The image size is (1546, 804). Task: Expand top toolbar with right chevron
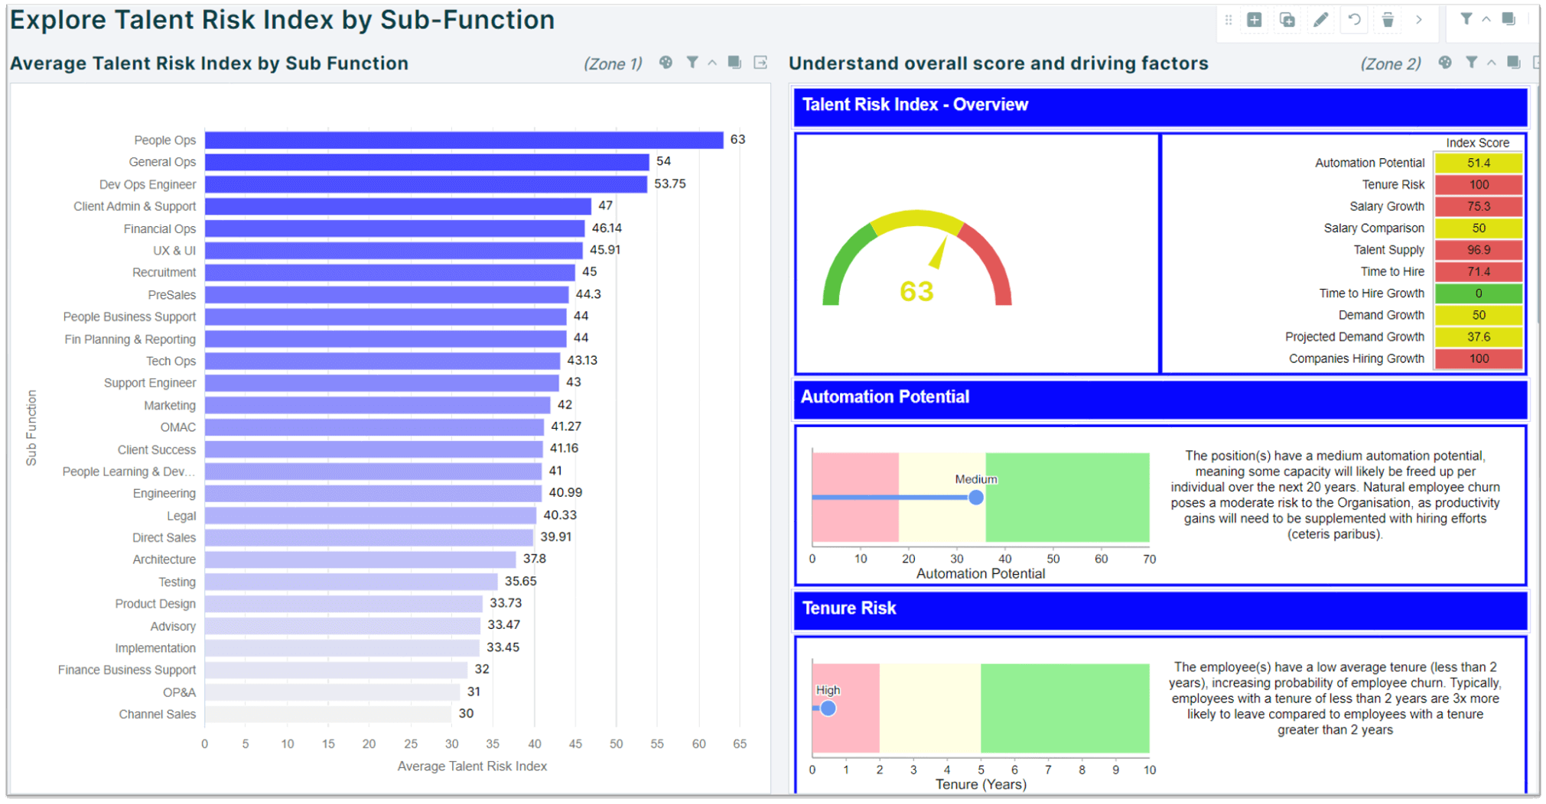click(x=1419, y=21)
